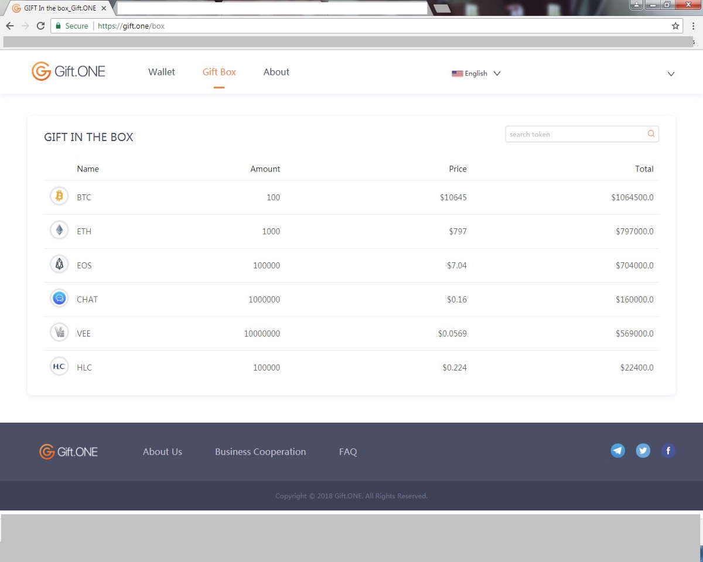This screenshot has width=703, height=562.
Task: Click the Price column header
Action: [x=458, y=169]
